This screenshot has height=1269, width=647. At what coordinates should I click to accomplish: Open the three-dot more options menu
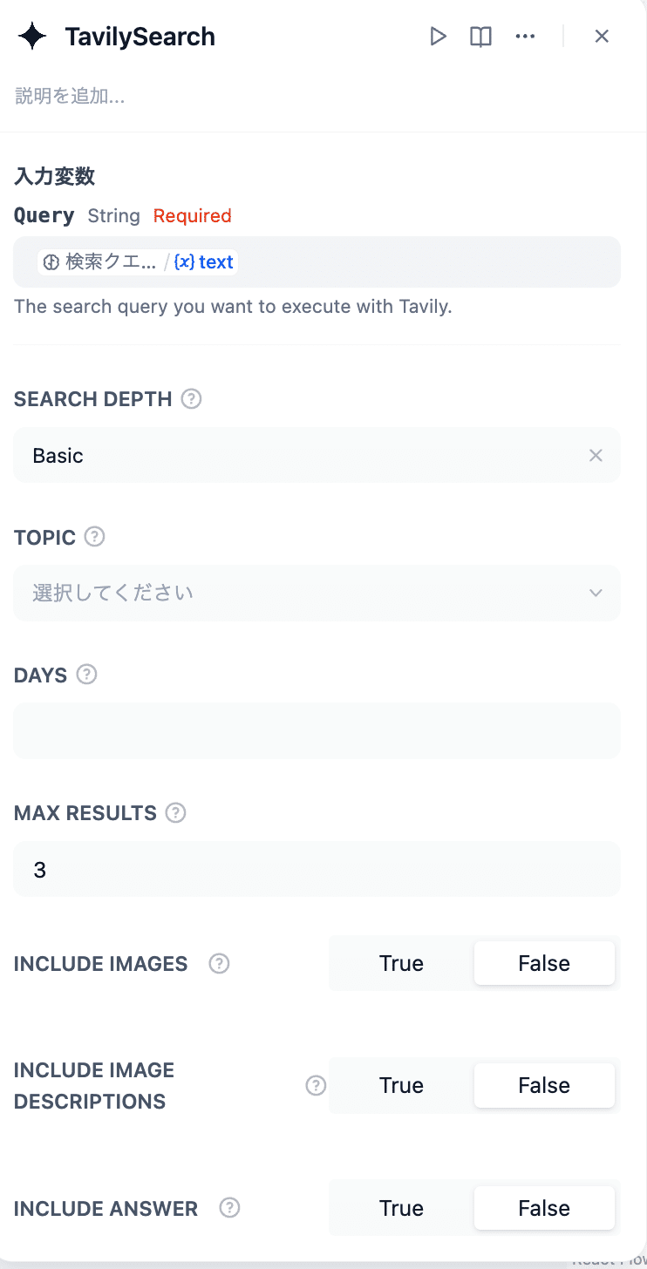point(525,37)
